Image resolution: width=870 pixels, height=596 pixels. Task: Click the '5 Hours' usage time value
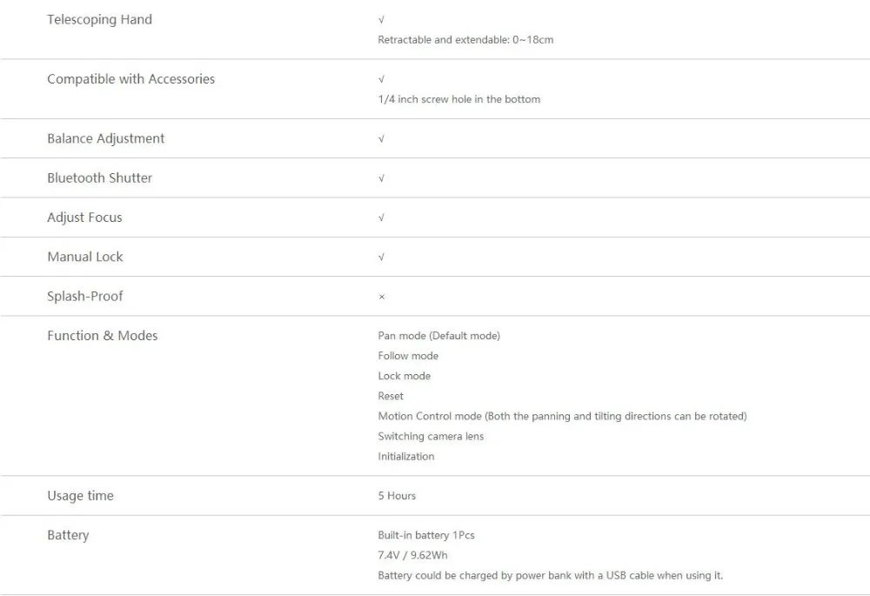(x=397, y=496)
